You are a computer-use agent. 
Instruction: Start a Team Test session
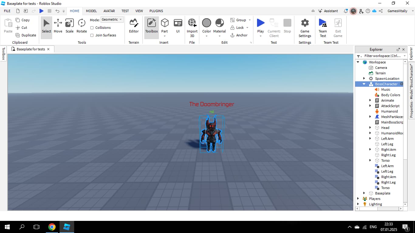323,28
